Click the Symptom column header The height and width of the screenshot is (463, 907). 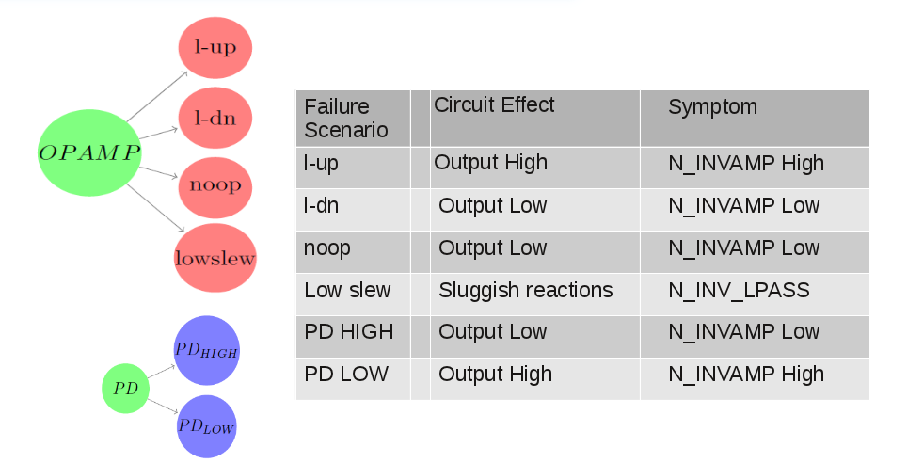pos(712,107)
